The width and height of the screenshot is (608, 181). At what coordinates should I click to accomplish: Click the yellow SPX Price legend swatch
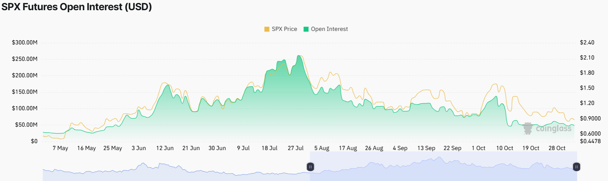point(267,29)
